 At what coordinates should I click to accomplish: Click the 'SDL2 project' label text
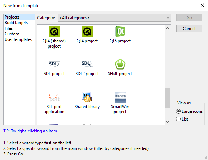coord(87,74)
